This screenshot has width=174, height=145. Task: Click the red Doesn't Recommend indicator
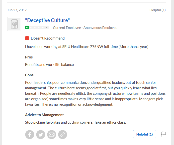[27, 38]
